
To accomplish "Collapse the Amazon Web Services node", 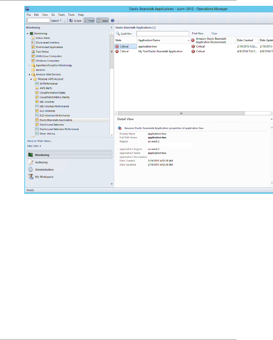I will coord(29,74).
